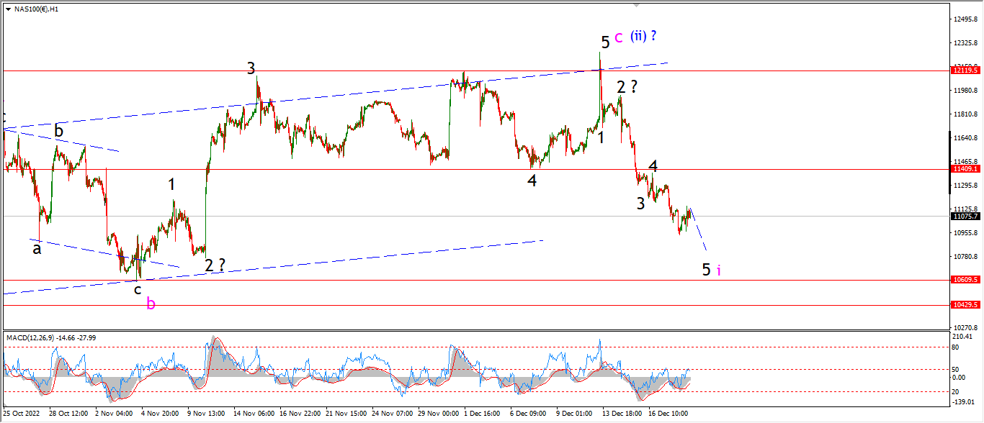Select the pink 'b' wave label

click(x=151, y=304)
